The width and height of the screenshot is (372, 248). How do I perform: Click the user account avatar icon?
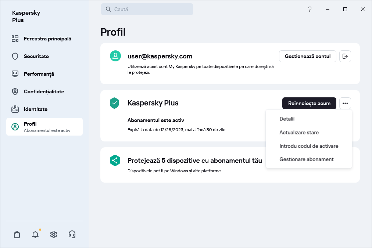click(x=115, y=56)
